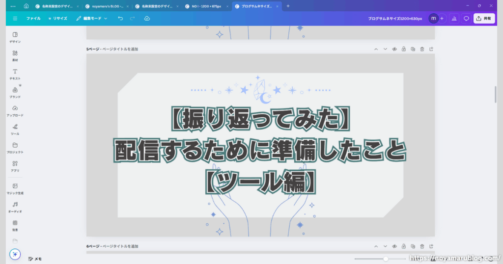Click the undo arrow in top toolbar
Image resolution: width=503 pixels, height=264 pixels.
120,18
